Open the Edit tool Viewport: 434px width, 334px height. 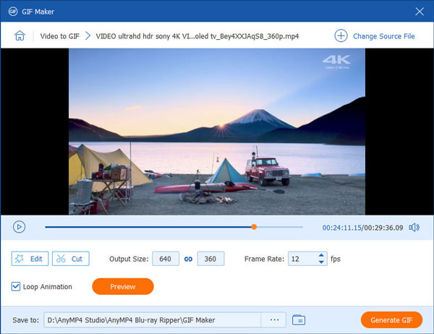[x=29, y=259]
